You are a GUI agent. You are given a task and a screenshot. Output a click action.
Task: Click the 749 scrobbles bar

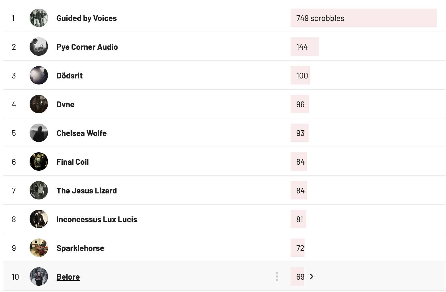(364, 18)
